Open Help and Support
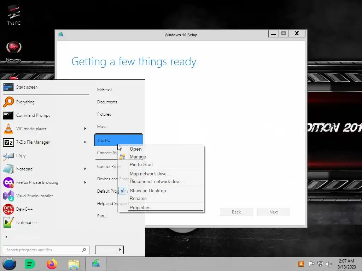 [112, 204]
